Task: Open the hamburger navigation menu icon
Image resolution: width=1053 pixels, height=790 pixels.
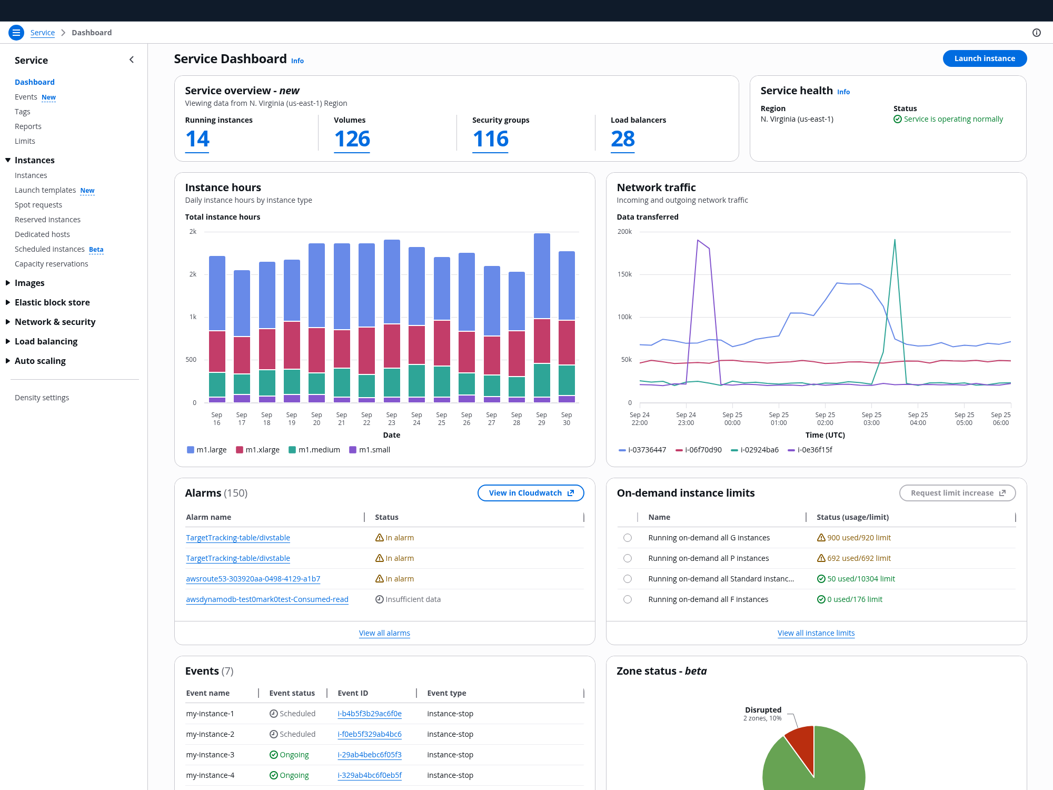Action: click(x=16, y=33)
